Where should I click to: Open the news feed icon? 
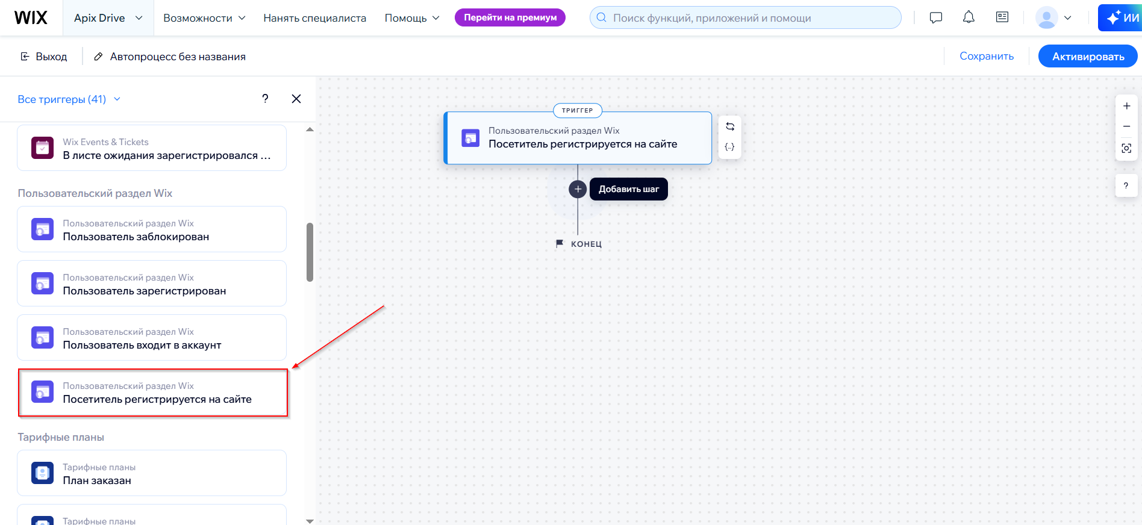(x=1002, y=17)
